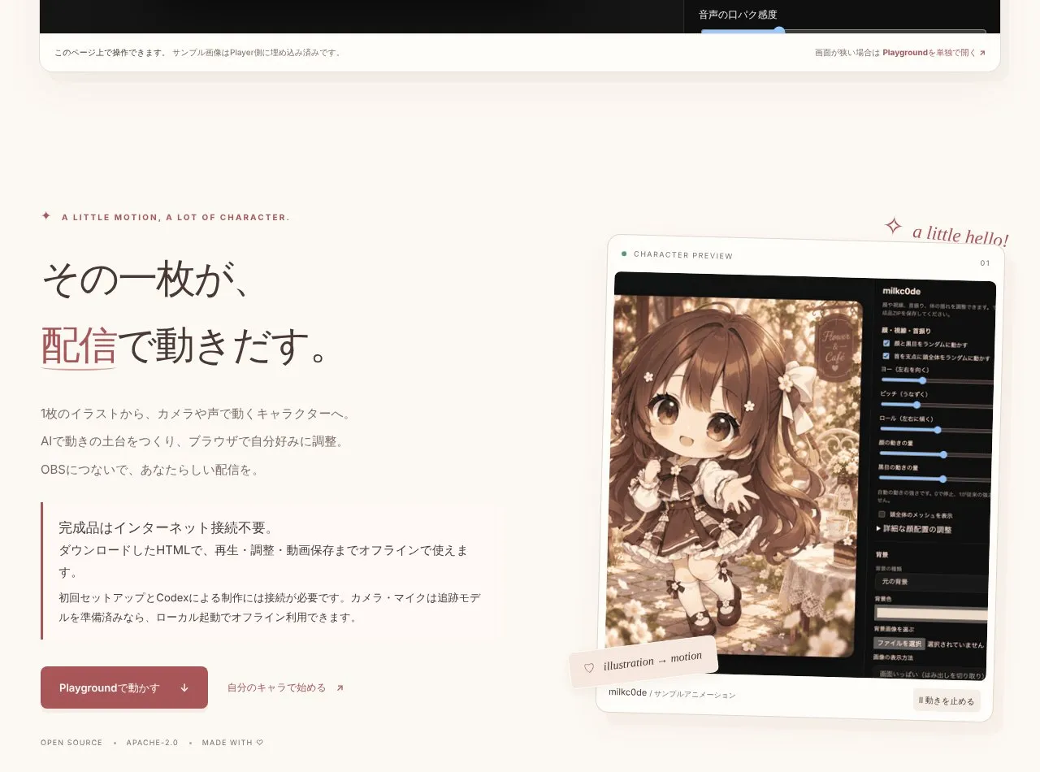Open the Playgroundを単独で開く link
The height and width of the screenshot is (772, 1040).
point(934,53)
